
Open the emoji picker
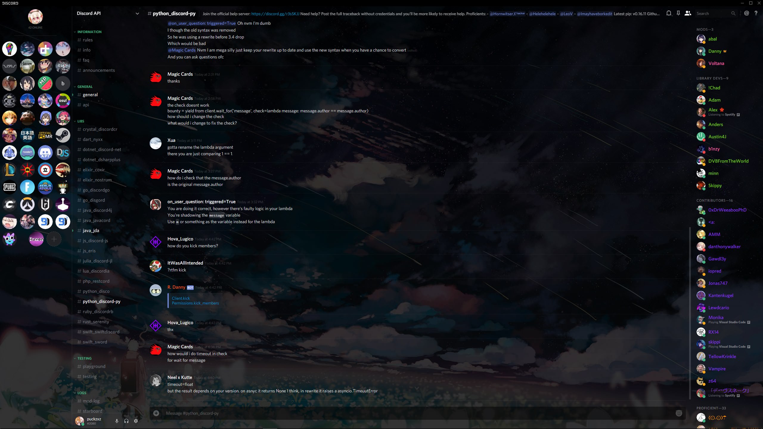(679, 413)
